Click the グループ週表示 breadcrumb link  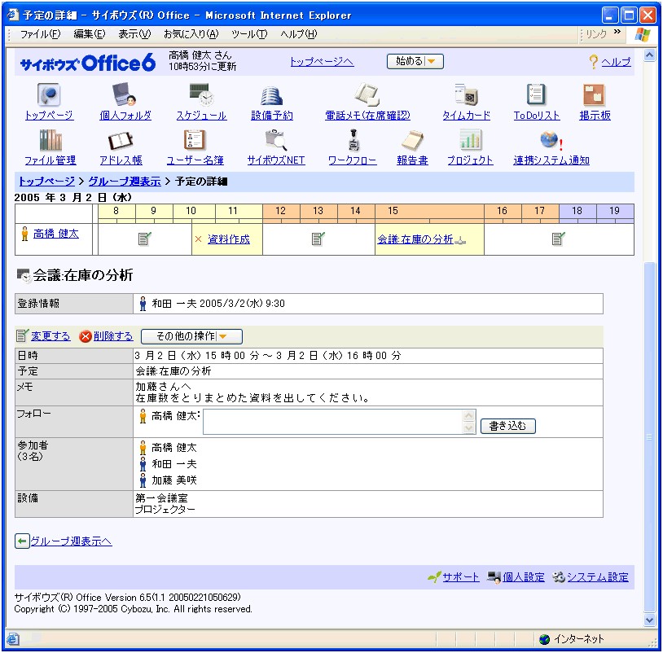point(125,182)
